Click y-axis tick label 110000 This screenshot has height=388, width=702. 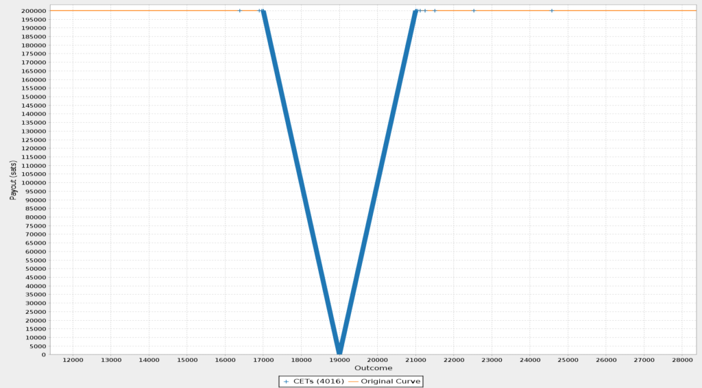coord(35,166)
